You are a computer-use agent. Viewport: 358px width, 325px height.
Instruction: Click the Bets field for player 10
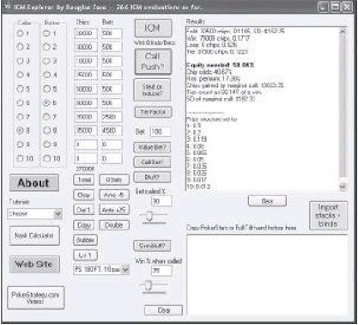click(112, 158)
